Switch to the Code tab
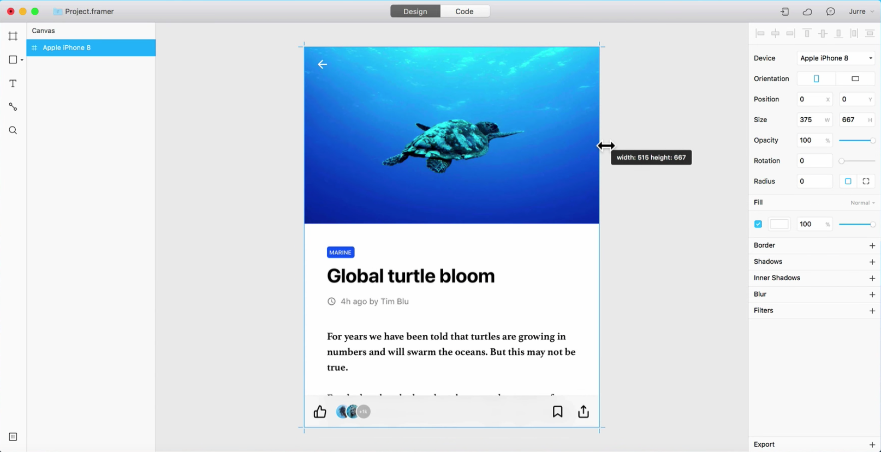The image size is (881, 452). (465, 11)
